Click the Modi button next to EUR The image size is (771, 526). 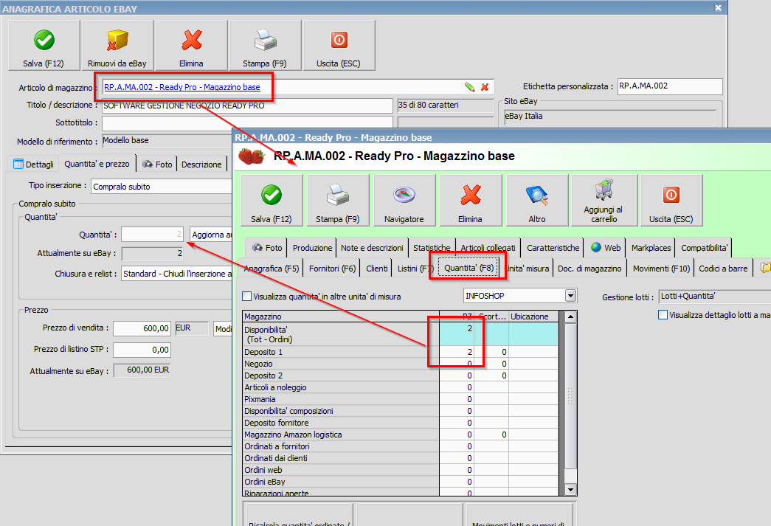coord(223,328)
